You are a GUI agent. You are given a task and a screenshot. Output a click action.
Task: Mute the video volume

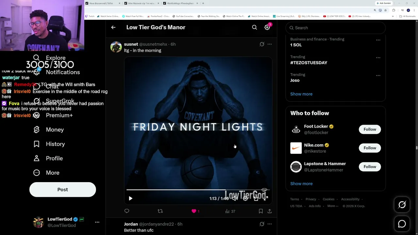pyautogui.click(x=235, y=198)
